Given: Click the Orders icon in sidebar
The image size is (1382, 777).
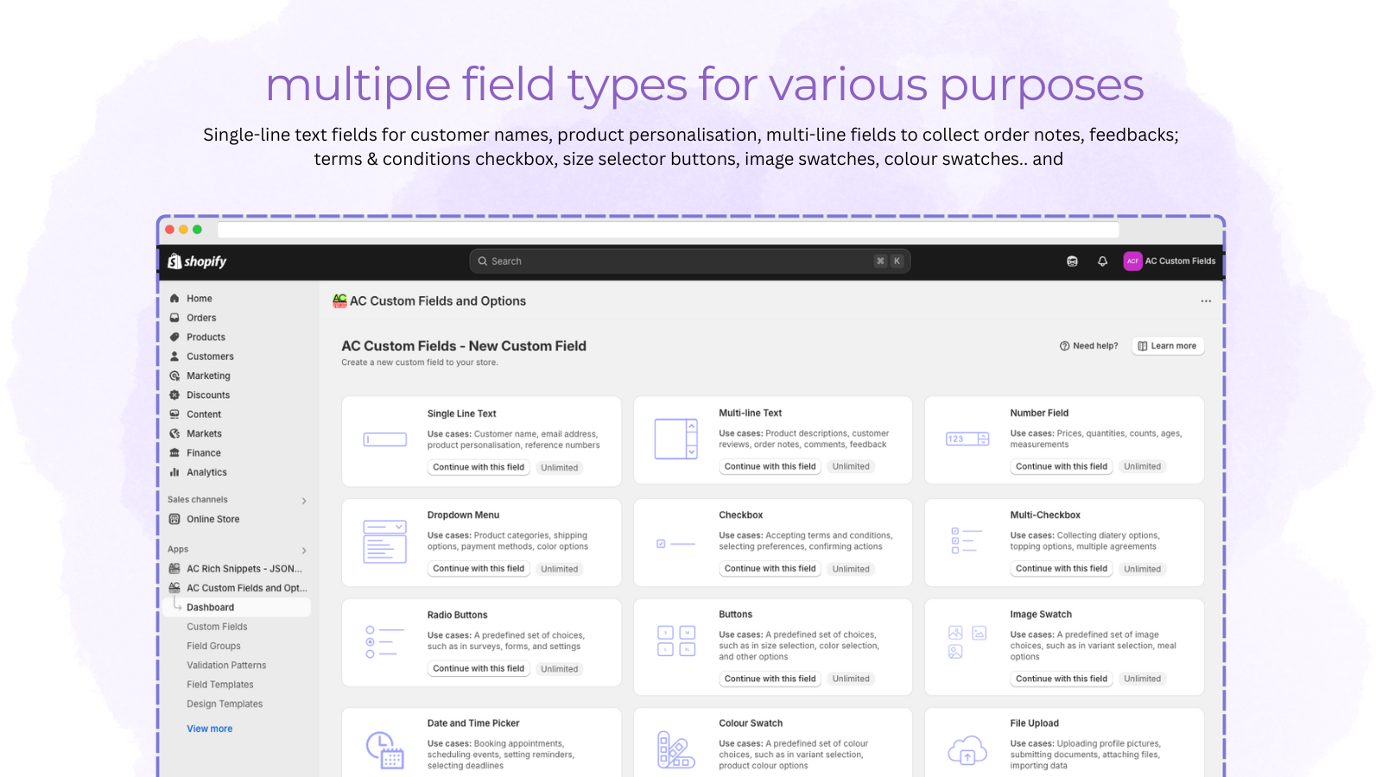Looking at the screenshot, I should (x=174, y=318).
